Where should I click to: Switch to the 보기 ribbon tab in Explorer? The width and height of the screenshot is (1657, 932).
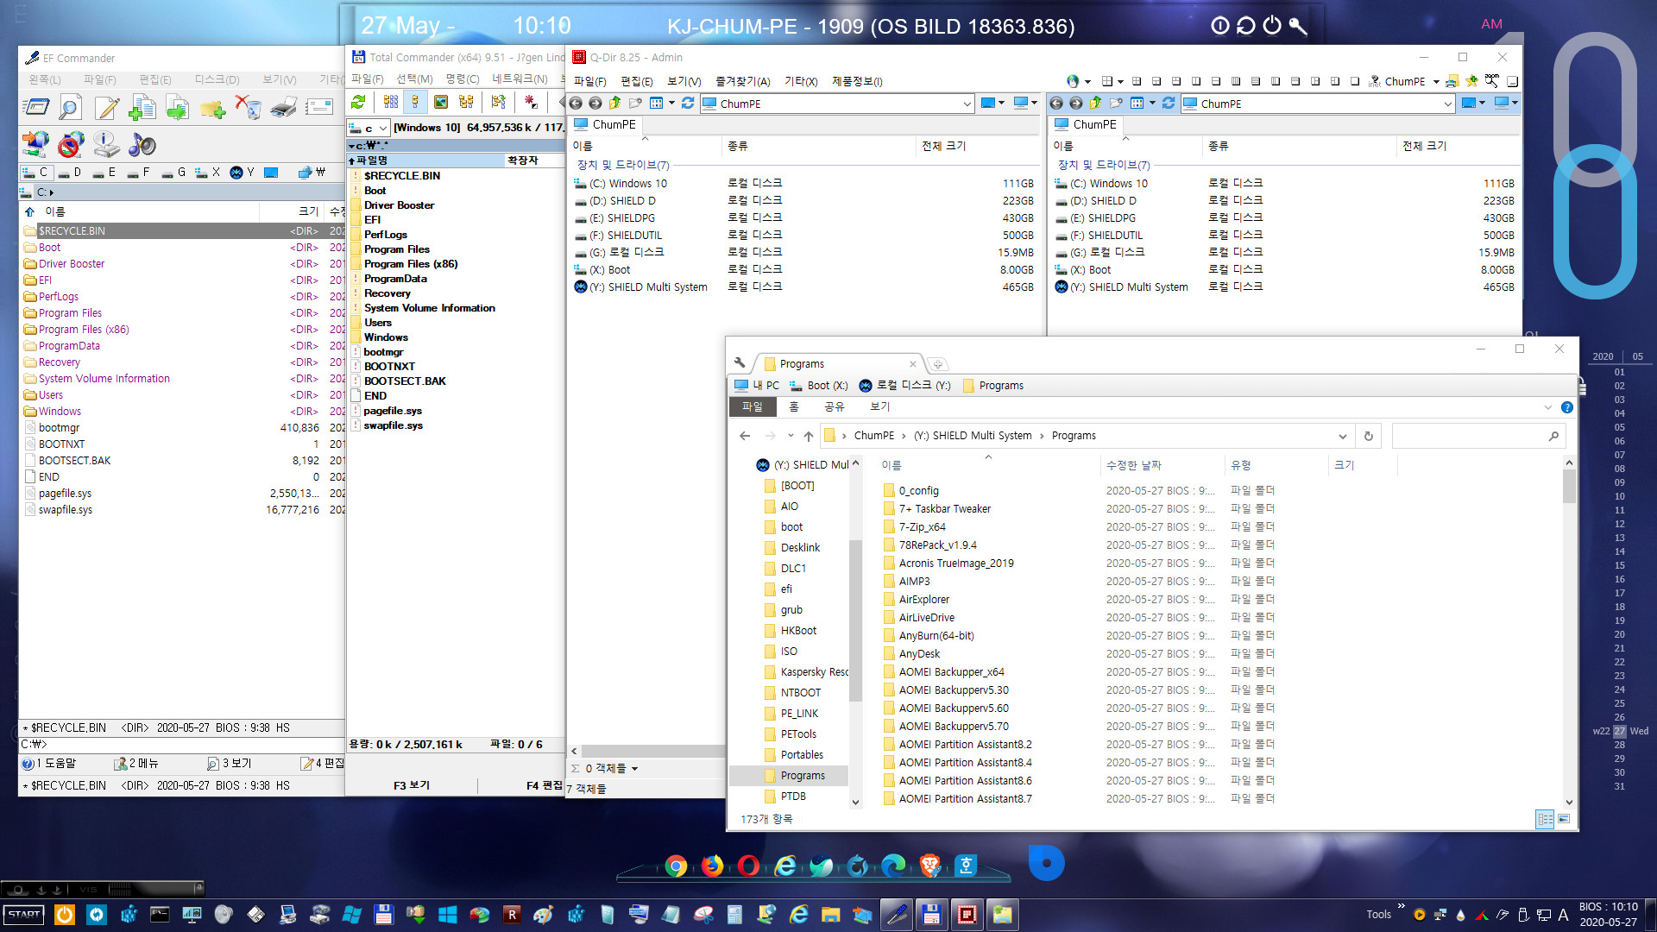click(879, 406)
